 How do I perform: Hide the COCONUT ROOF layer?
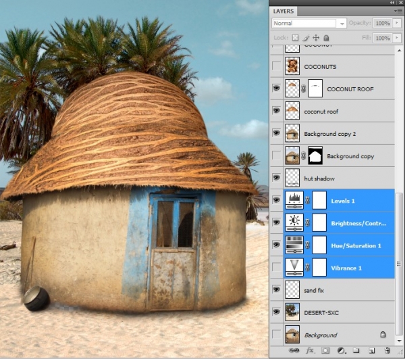click(x=276, y=89)
